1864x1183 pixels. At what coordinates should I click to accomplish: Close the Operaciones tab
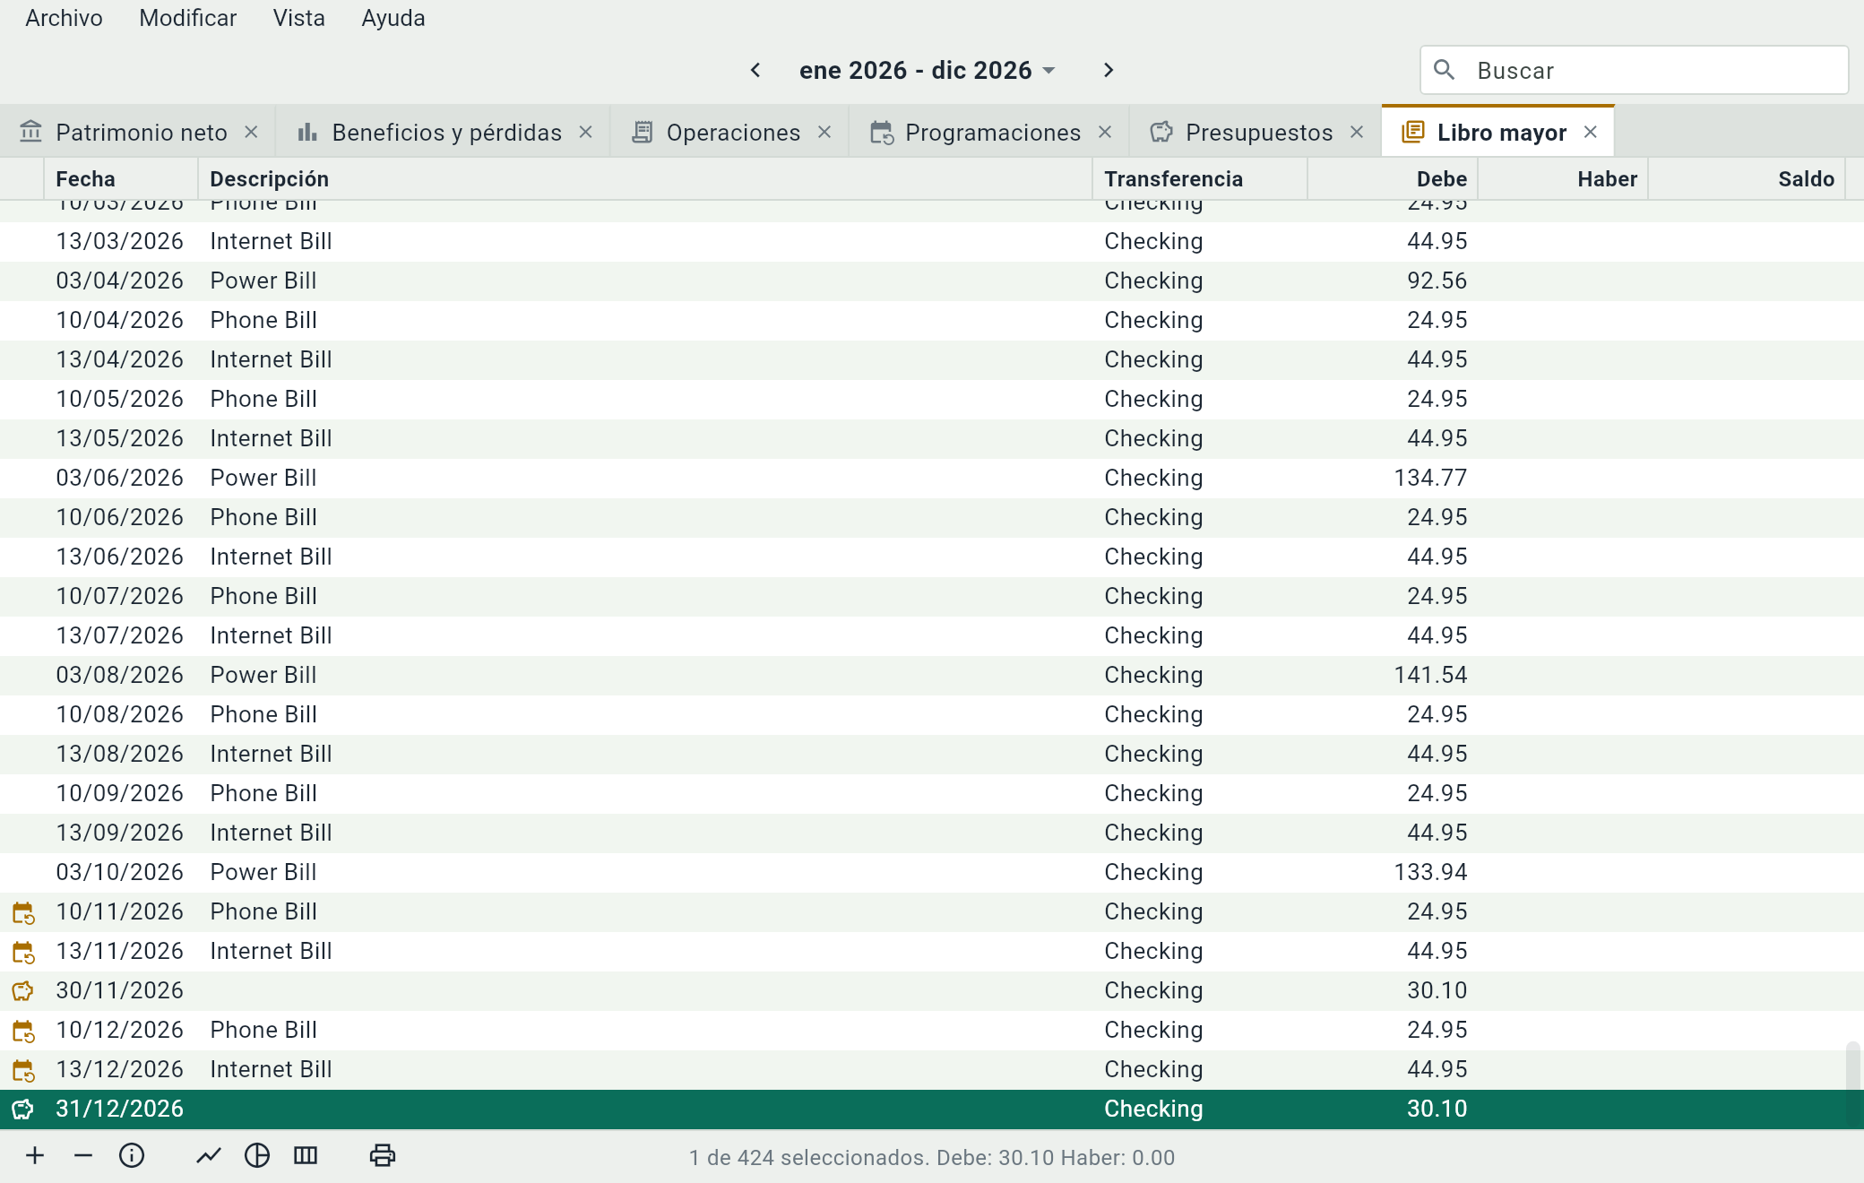point(824,132)
